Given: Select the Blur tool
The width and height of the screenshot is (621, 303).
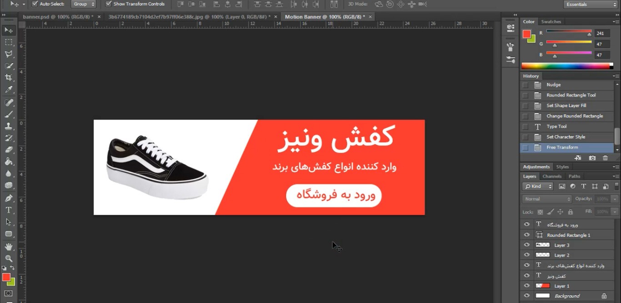Looking at the screenshot, I should coord(8,173).
